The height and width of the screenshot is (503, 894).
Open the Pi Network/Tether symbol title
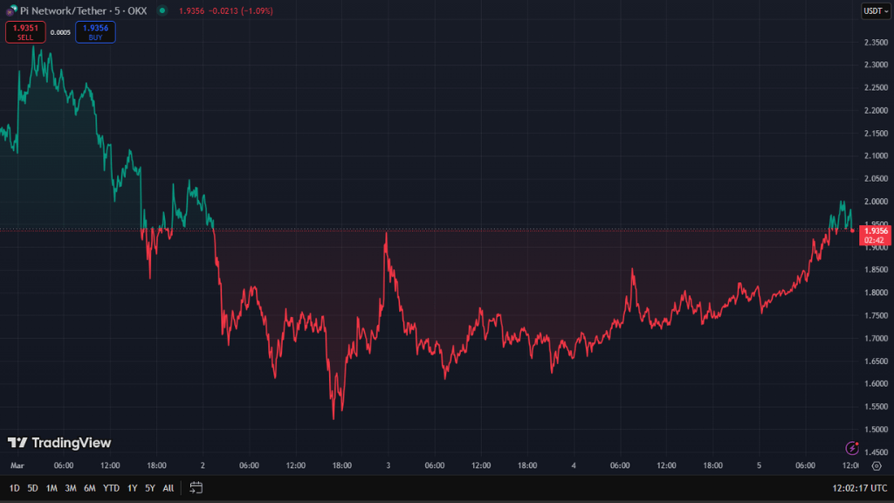(x=83, y=10)
